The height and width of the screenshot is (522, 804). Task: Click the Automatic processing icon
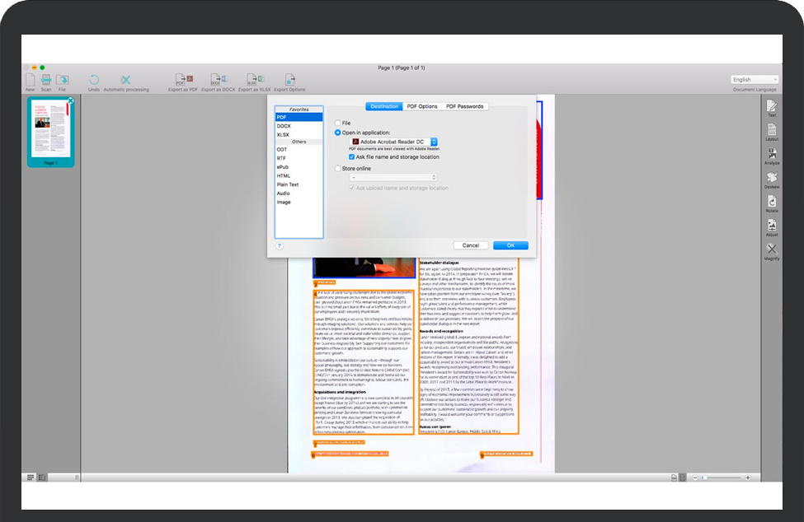click(x=126, y=80)
